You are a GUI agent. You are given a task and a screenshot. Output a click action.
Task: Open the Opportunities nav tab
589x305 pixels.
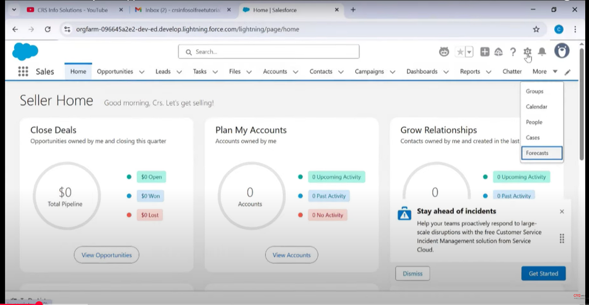[x=115, y=72]
